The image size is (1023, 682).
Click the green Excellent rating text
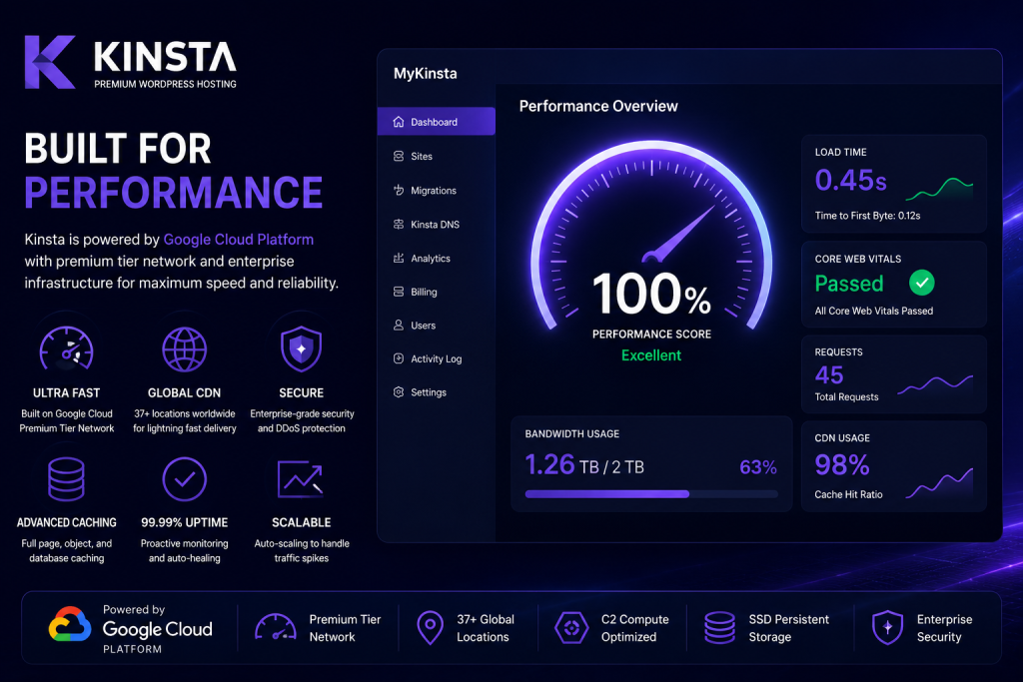point(651,355)
